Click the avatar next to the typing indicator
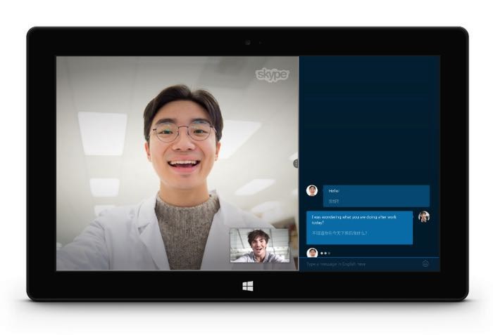The image size is (493, 335). [x=312, y=252]
